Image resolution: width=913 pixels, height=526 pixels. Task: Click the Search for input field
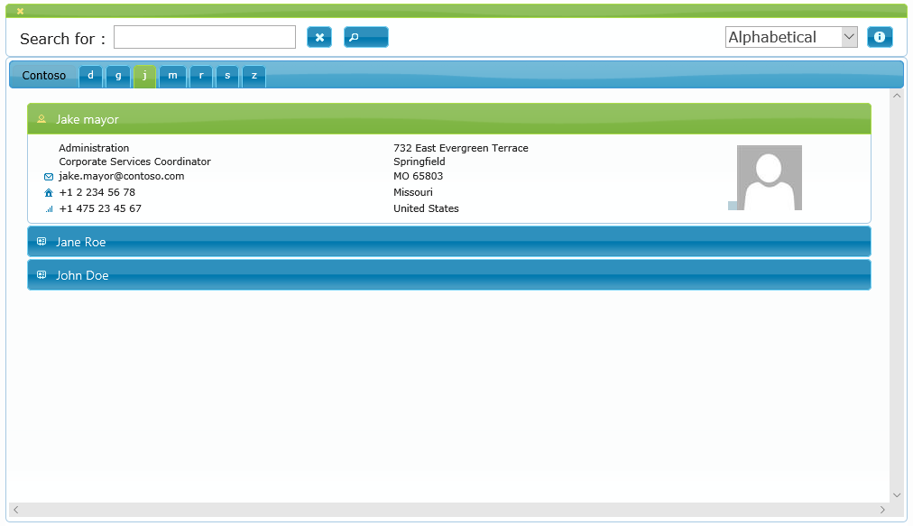(204, 37)
